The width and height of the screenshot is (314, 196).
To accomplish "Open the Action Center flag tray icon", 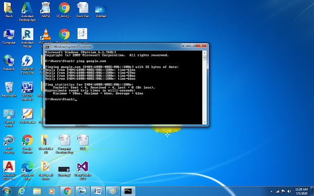I will point(283,192).
